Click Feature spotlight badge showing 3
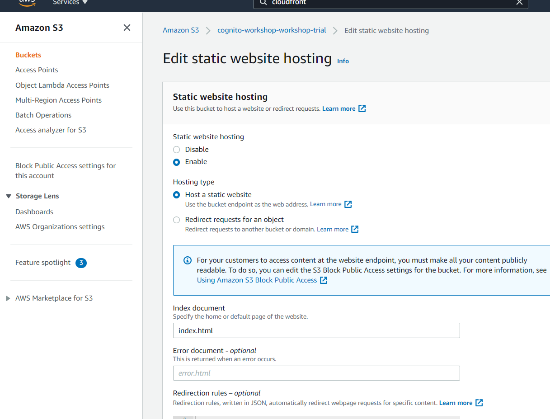This screenshot has width=550, height=419. pos(81,263)
